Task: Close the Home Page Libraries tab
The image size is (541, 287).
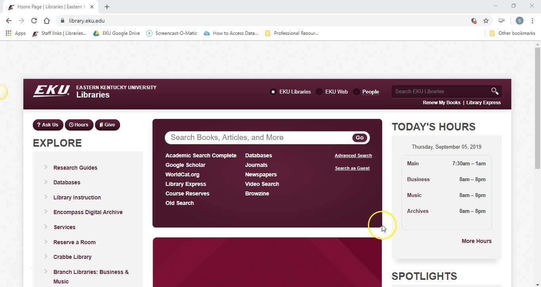Action: (x=92, y=7)
